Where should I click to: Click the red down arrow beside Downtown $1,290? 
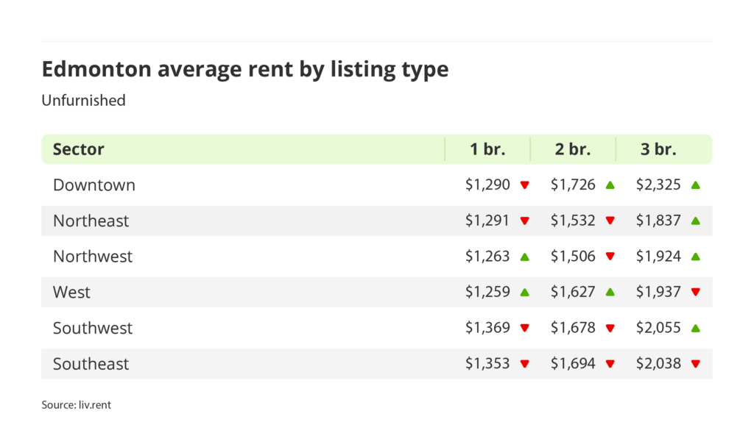click(x=525, y=185)
